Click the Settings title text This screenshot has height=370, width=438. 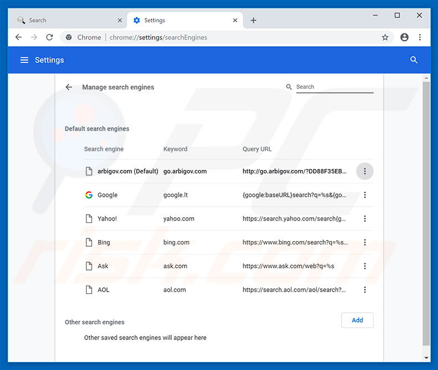[49, 60]
